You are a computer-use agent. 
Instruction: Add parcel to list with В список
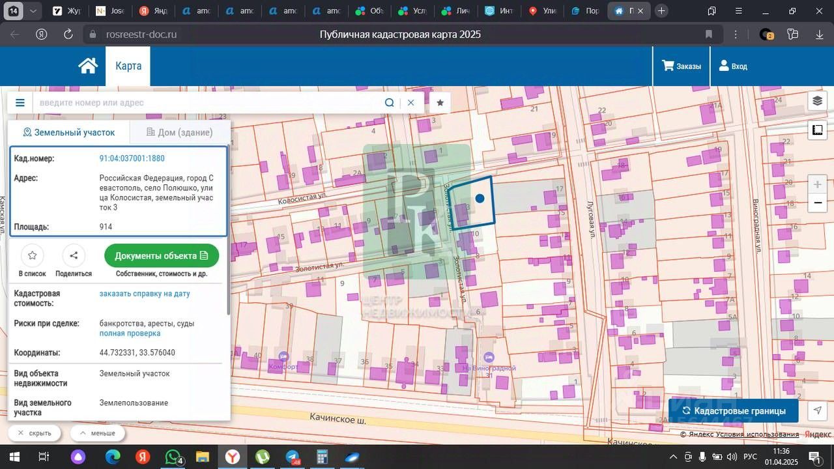point(33,255)
